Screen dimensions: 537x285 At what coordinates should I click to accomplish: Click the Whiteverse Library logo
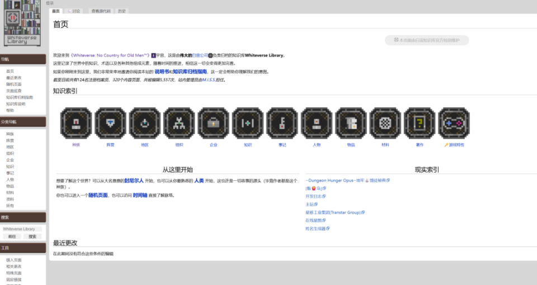tap(22, 23)
